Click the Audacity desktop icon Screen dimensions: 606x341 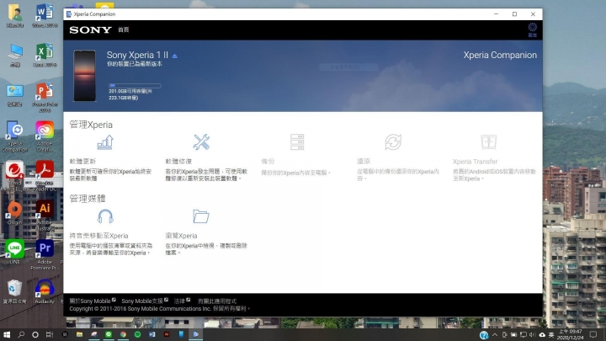[45, 291]
